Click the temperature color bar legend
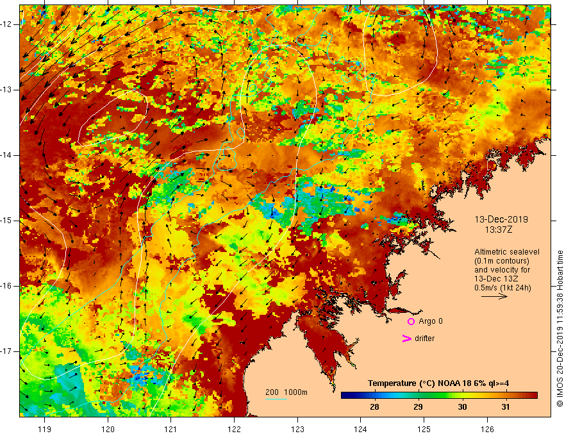 pyautogui.click(x=439, y=396)
